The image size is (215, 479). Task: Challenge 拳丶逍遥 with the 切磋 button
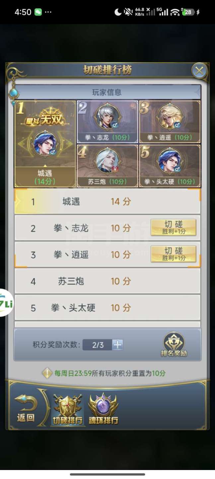coord(174,254)
